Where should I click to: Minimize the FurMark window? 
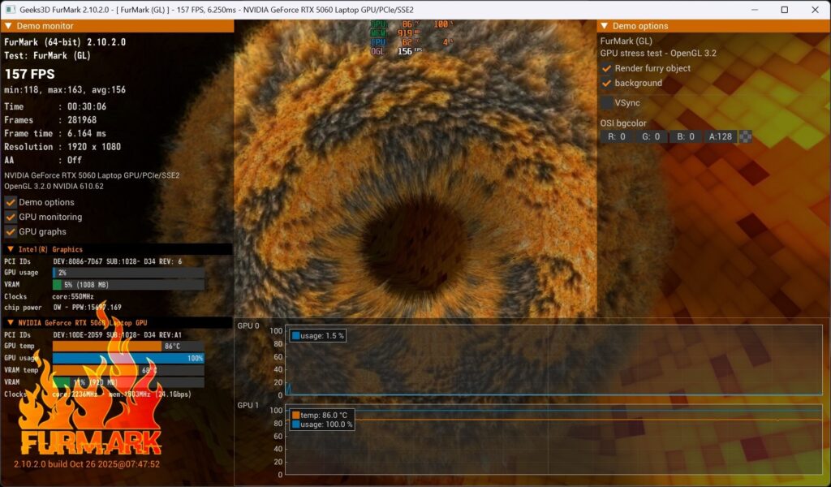pyautogui.click(x=755, y=10)
